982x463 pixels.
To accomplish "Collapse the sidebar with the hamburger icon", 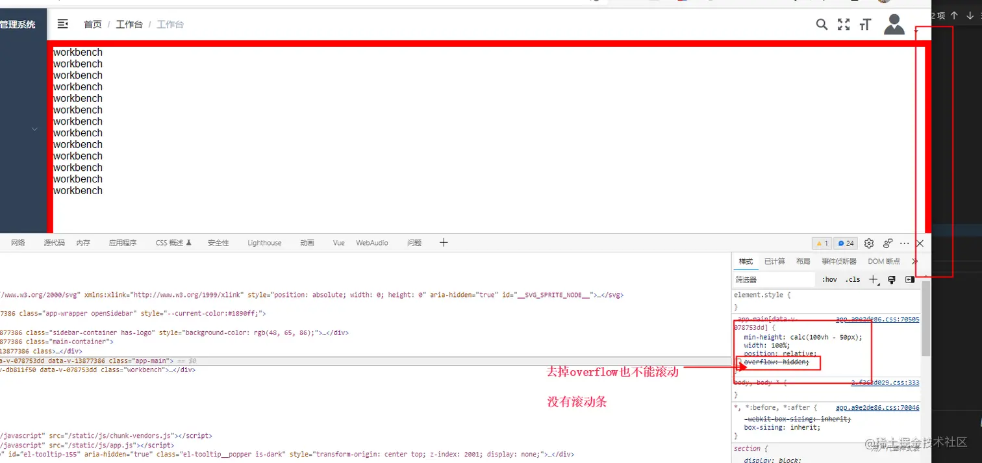I will point(63,24).
